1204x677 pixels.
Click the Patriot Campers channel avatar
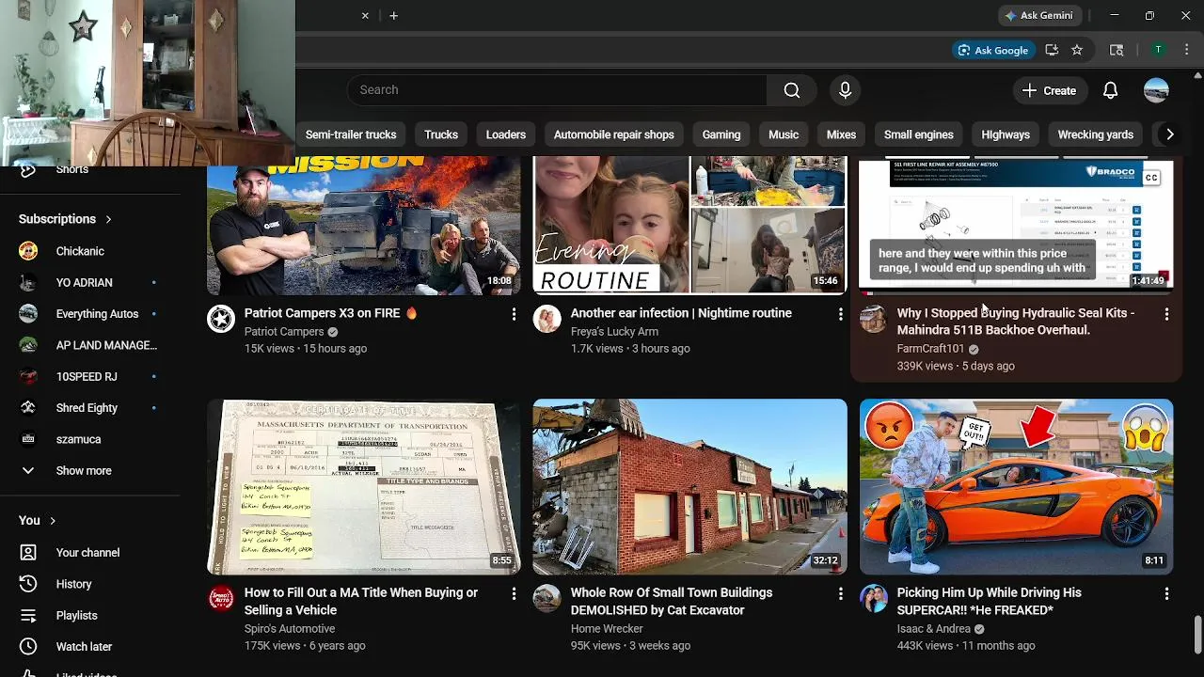[x=221, y=319]
